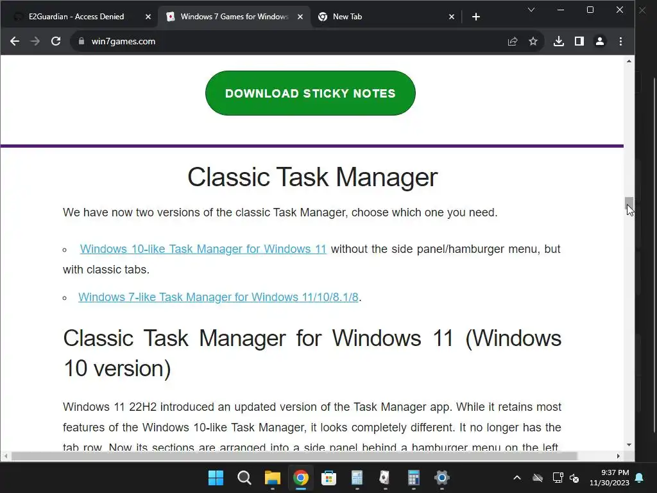The image size is (657, 493).
Task: Open the Windows Start menu
Action: click(216, 478)
